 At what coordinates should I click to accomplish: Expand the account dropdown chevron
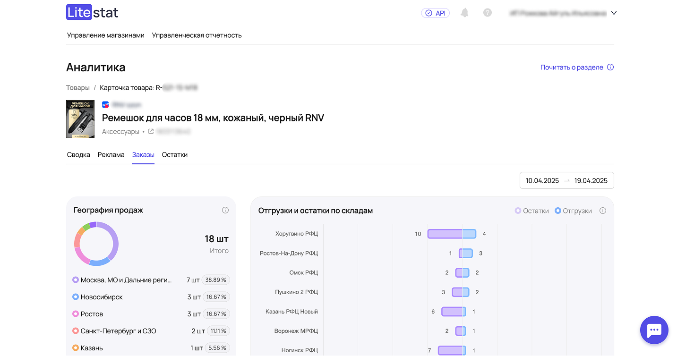614,13
